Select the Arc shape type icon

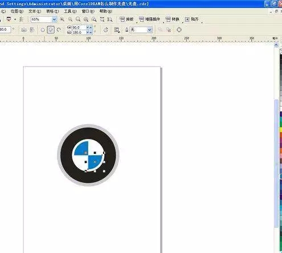click(59, 30)
